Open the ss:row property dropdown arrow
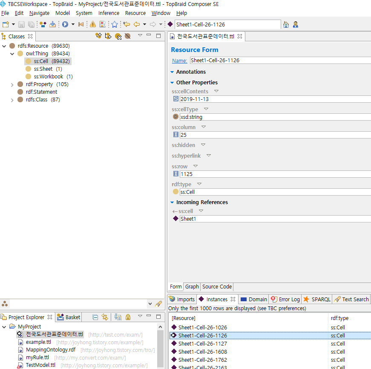Viewport: 371px width, 369px height. pyautogui.click(x=196, y=166)
